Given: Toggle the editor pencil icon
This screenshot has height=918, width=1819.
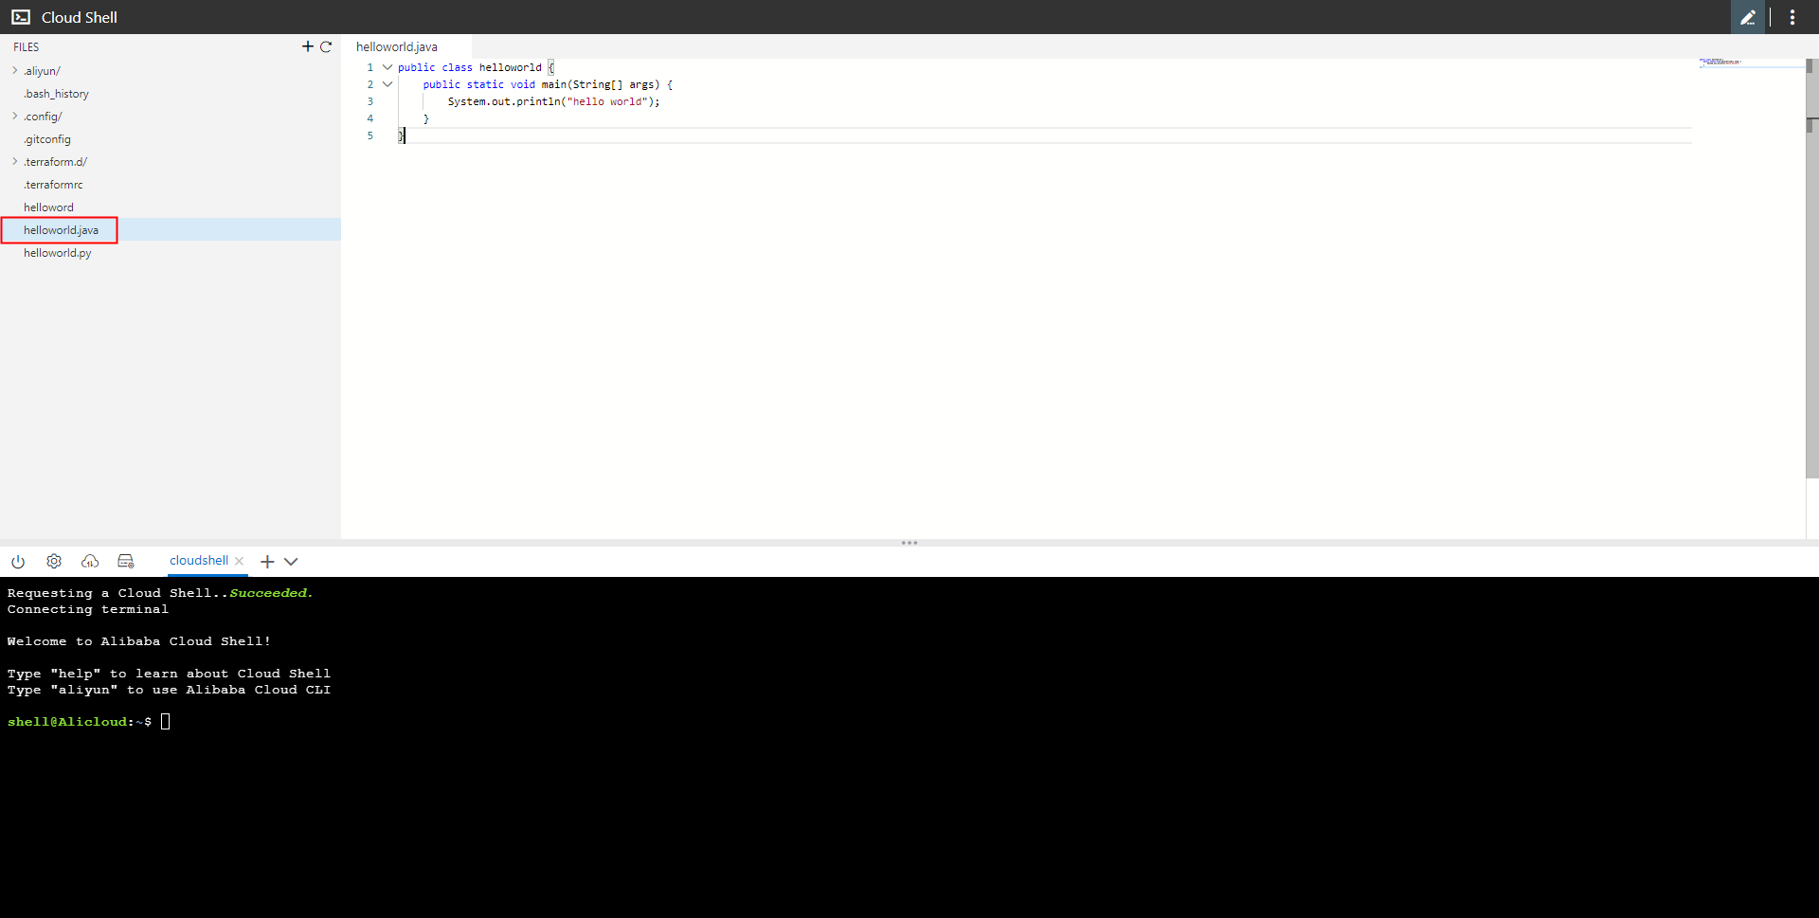Looking at the screenshot, I should click(1748, 17).
